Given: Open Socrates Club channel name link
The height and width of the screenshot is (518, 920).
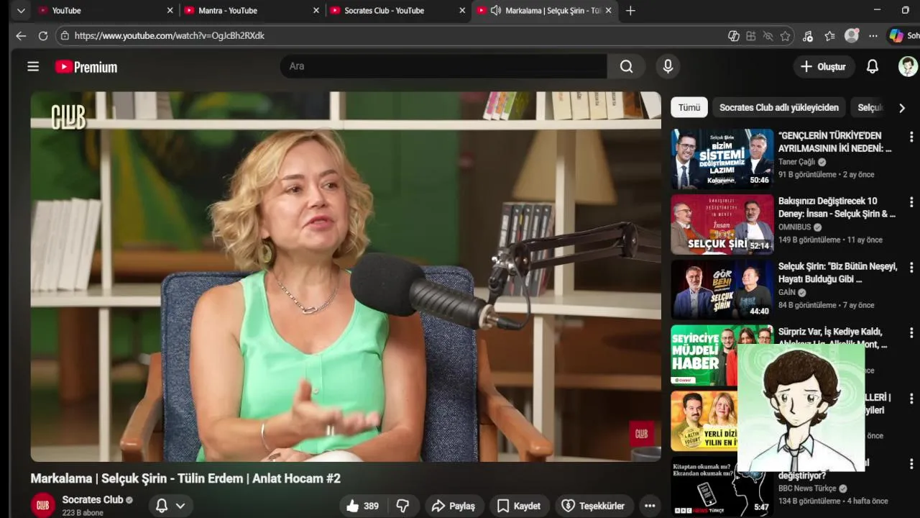Looking at the screenshot, I should (x=93, y=500).
